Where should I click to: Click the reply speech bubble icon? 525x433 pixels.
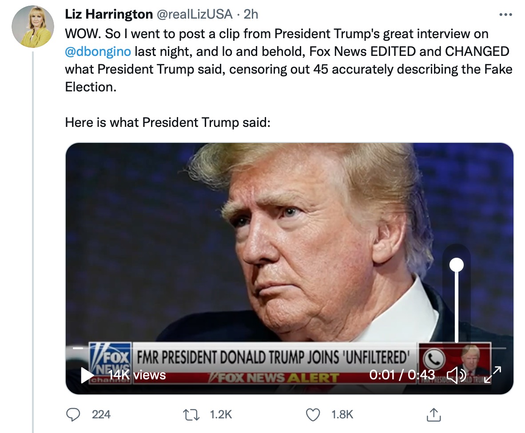pos(73,414)
